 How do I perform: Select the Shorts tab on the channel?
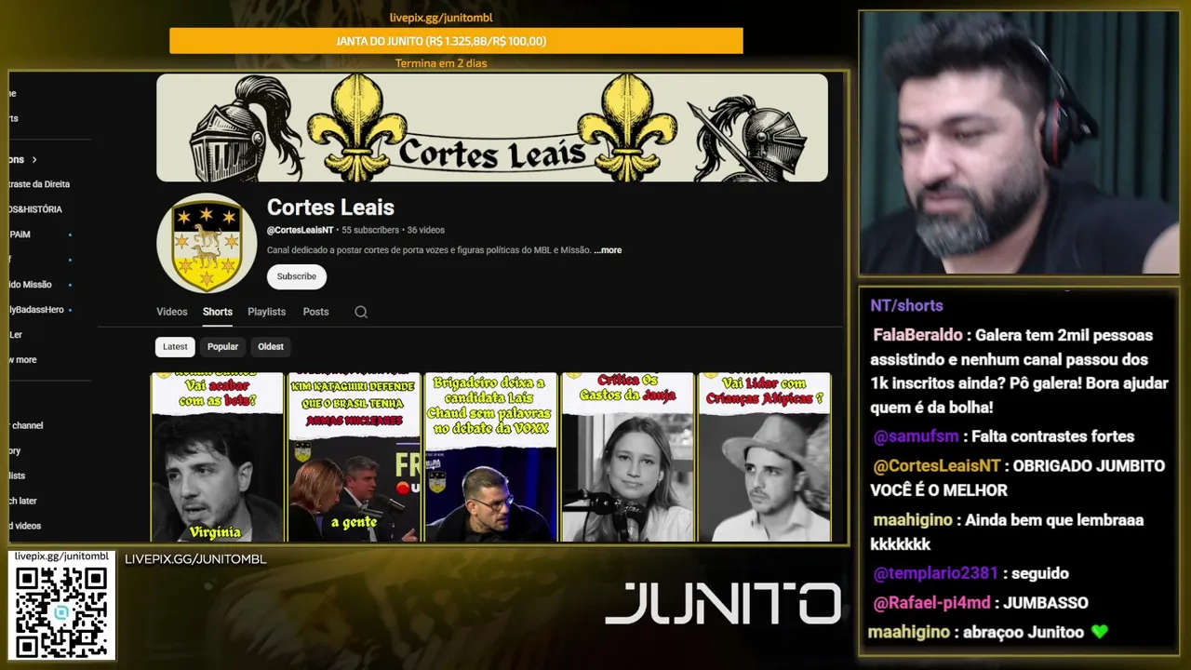(x=218, y=312)
